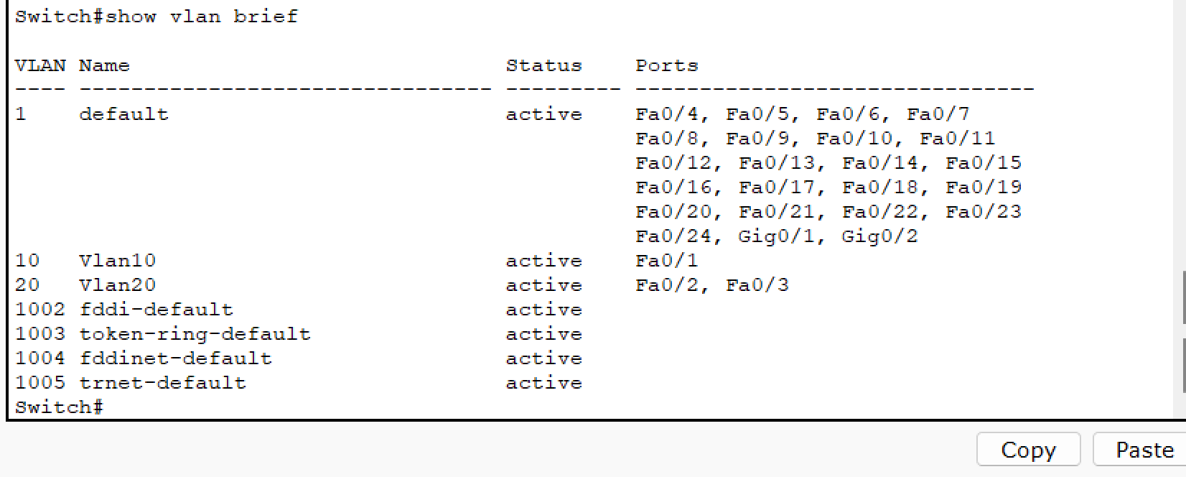The height and width of the screenshot is (477, 1186).
Task: Click the fddinet-default row name
Action: coord(176,358)
